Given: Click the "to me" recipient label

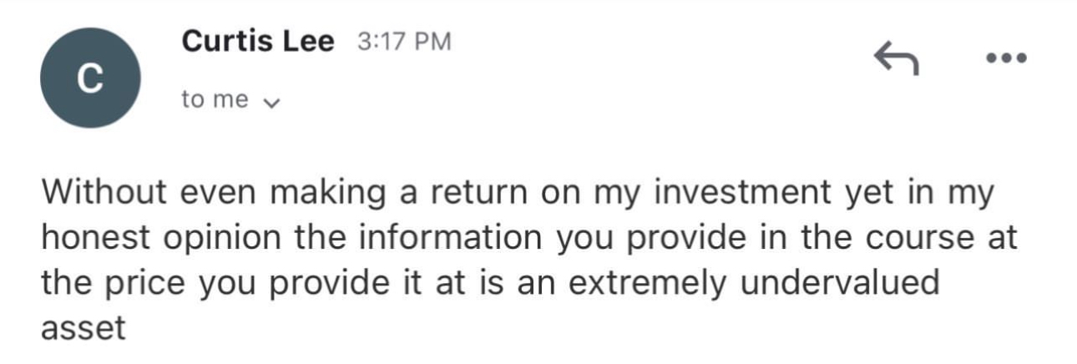Looking at the screenshot, I should point(215,100).
